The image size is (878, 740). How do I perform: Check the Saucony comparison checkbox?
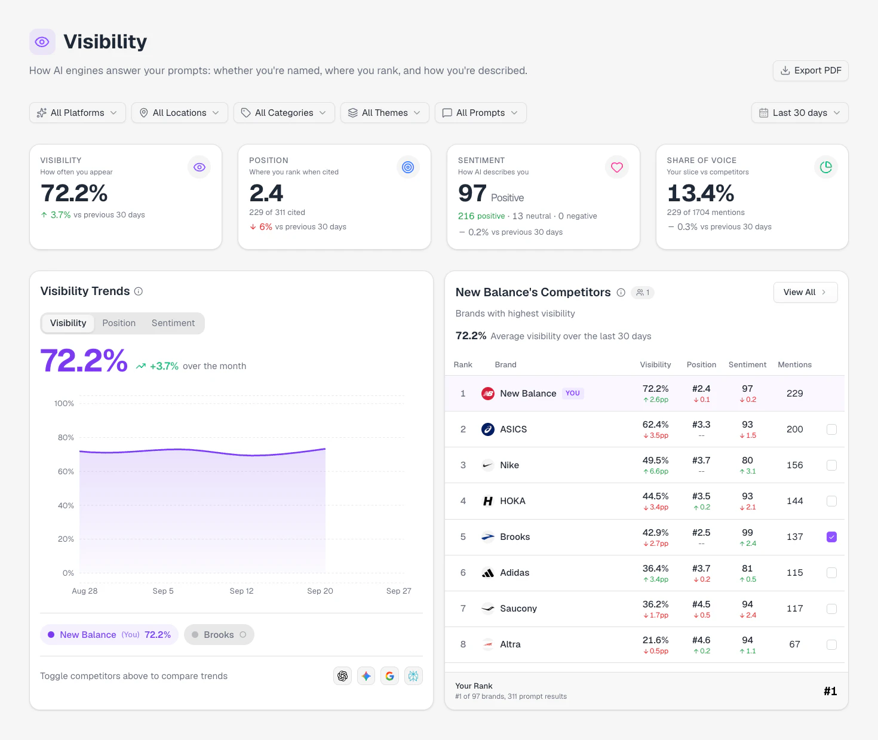(831, 609)
